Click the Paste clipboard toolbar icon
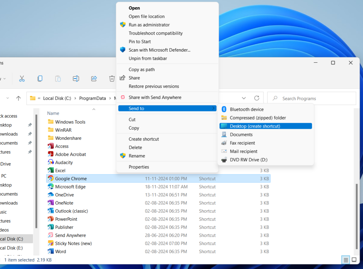The image size is (363, 269). 58,79
